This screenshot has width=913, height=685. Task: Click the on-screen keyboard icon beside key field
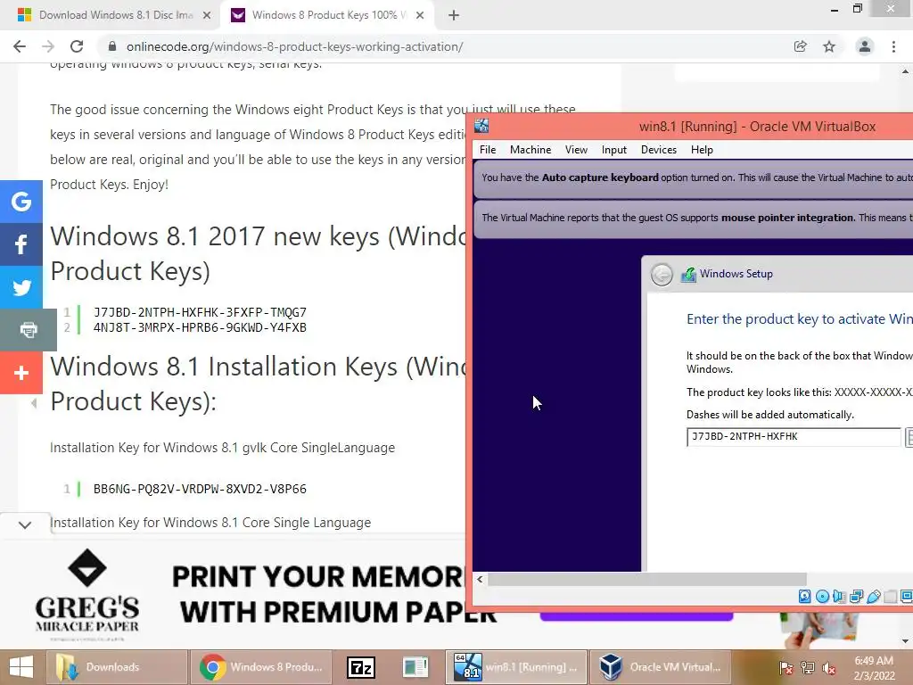[x=909, y=437]
